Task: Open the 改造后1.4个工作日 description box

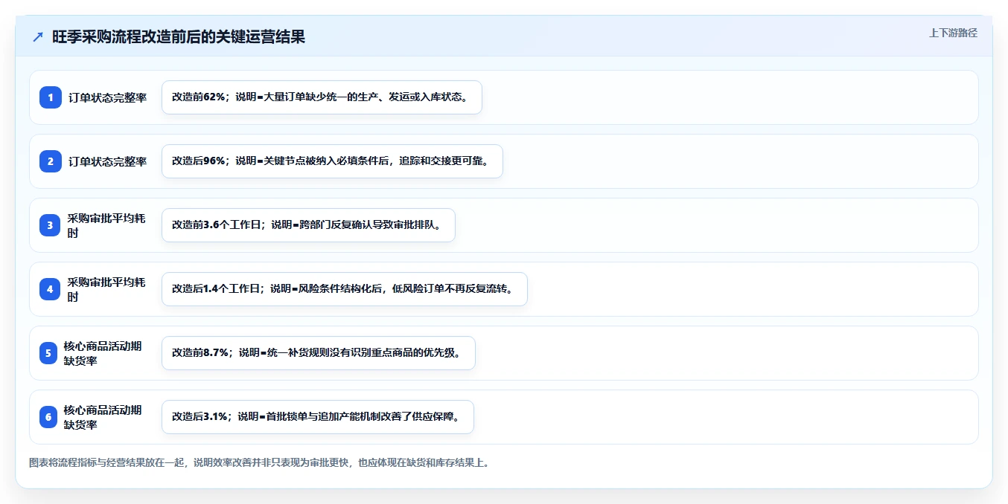Action: pyautogui.click(x=344, y=289)
